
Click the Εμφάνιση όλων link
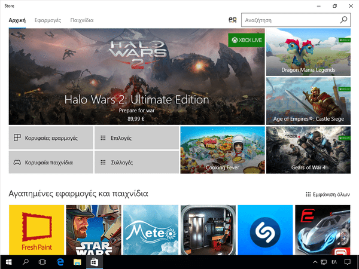[327, 194]
